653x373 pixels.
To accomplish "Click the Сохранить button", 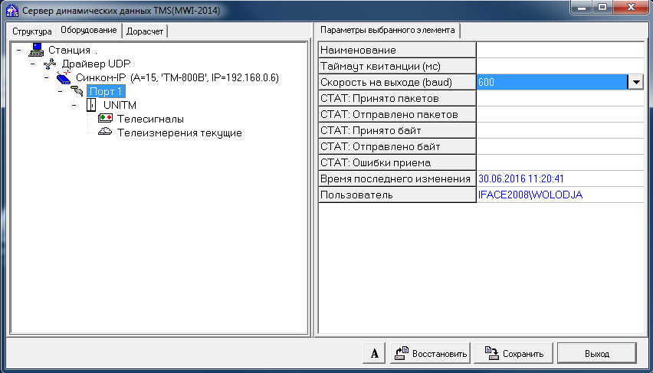I will click(513, 354).
